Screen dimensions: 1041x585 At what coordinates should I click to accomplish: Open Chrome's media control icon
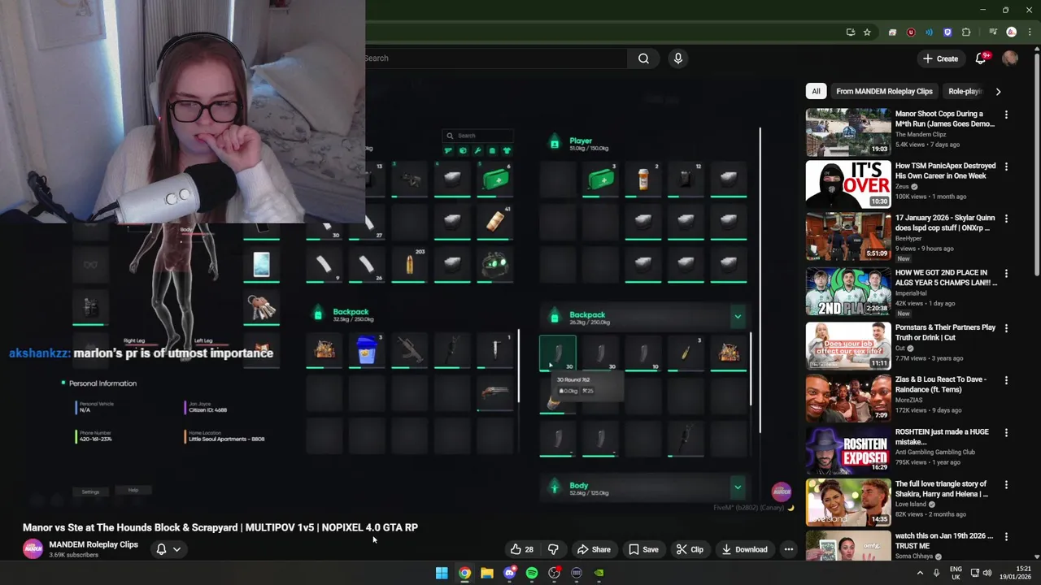point(993,32)
